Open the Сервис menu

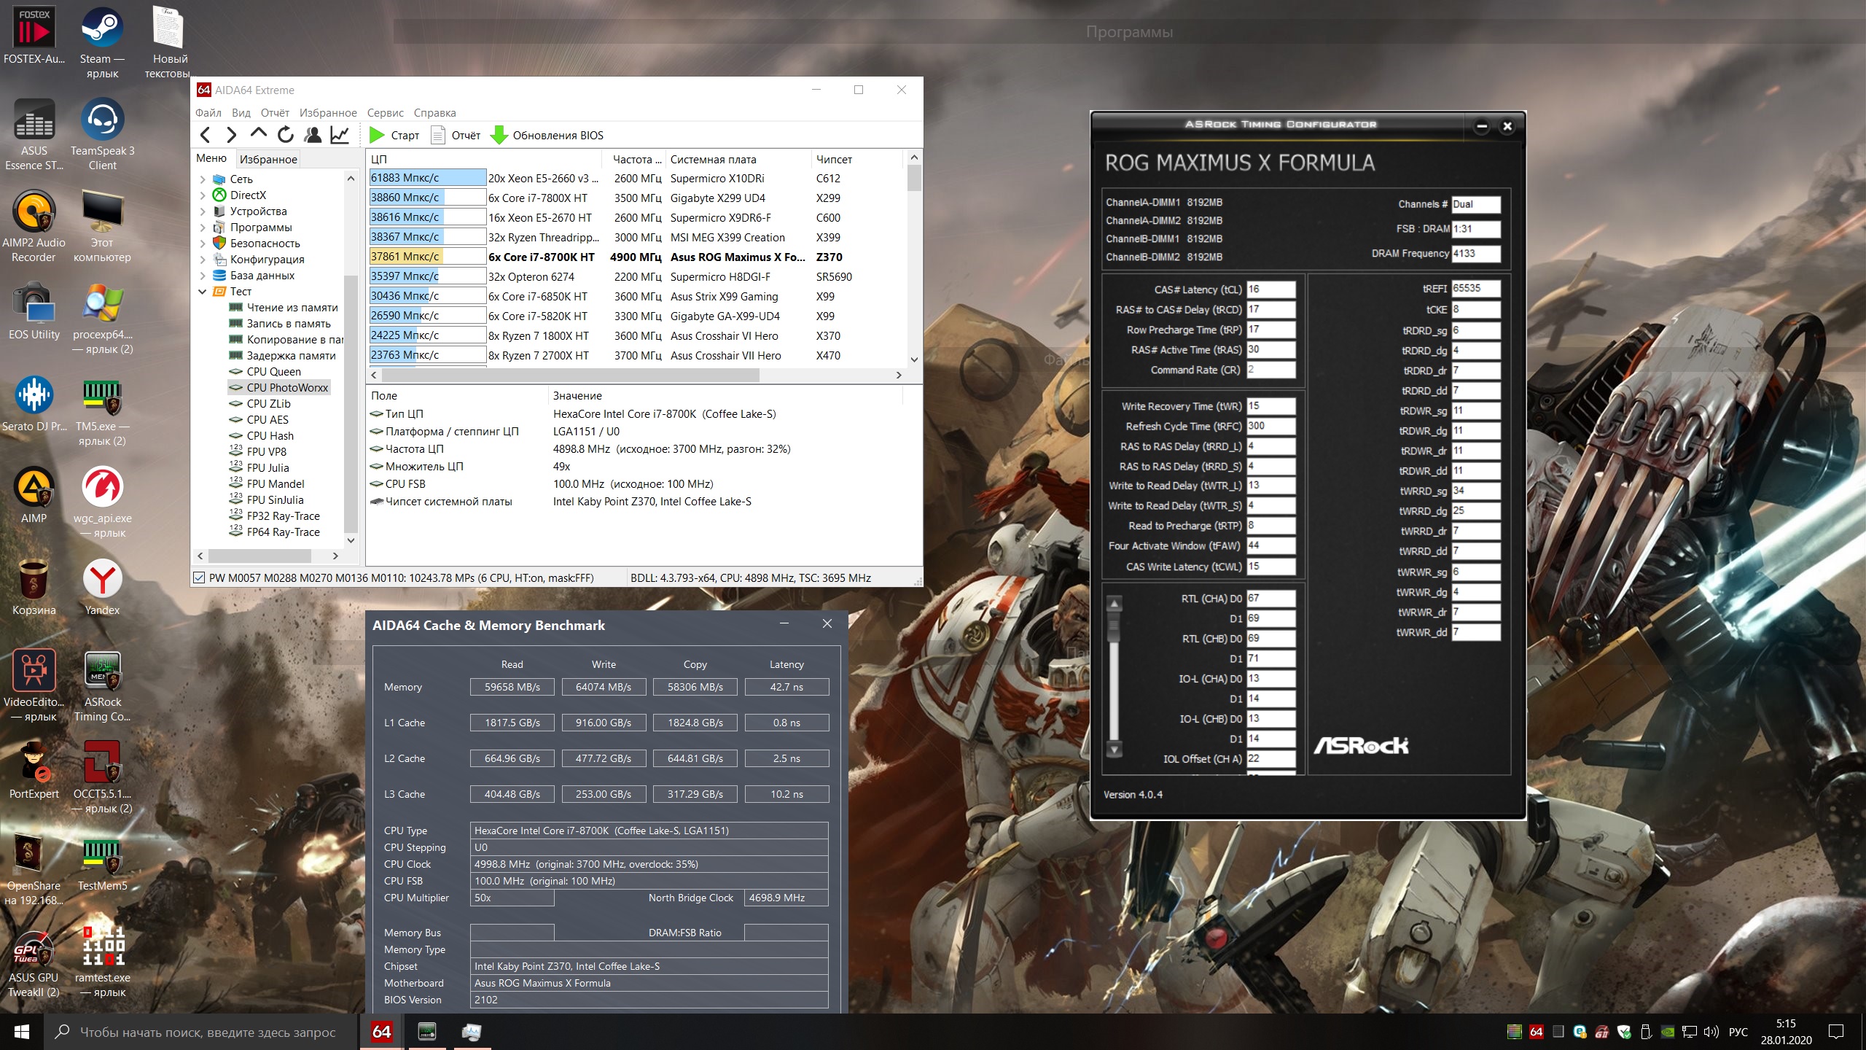click(x=385, y=113)
